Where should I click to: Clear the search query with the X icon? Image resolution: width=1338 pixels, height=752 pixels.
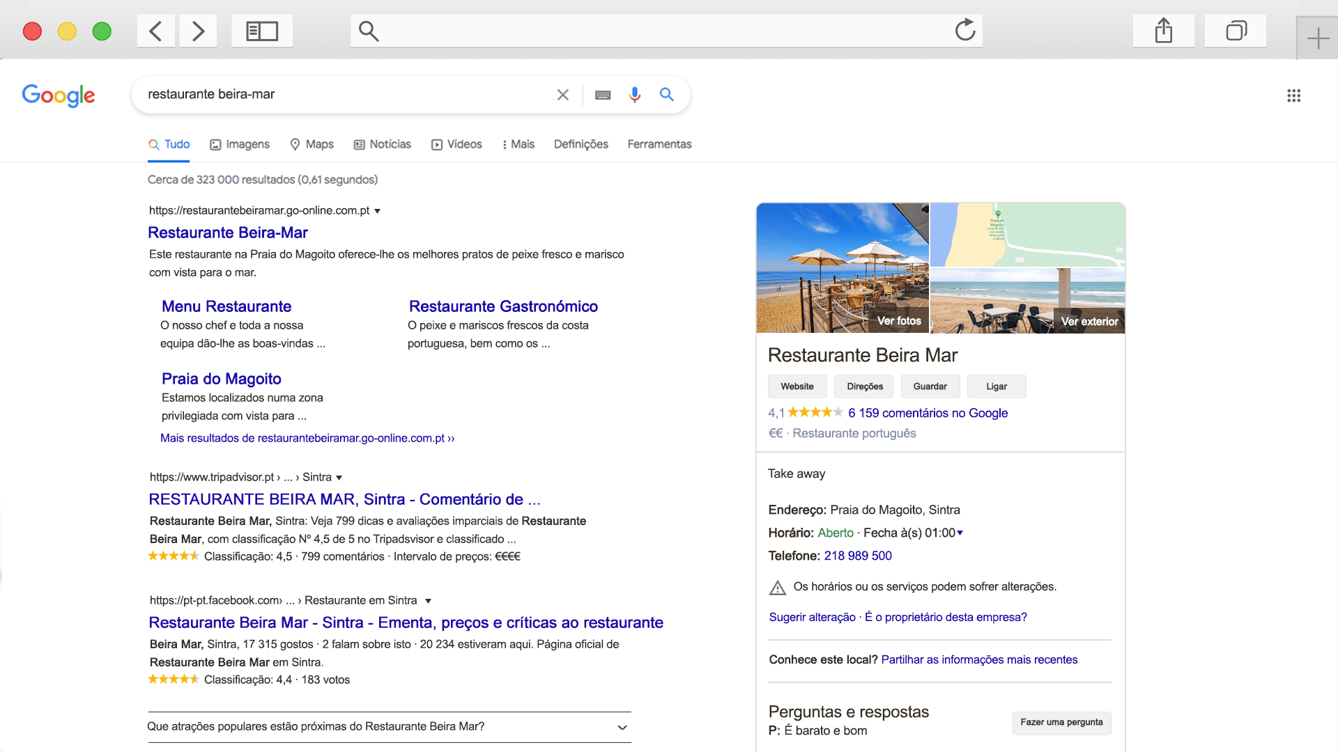pyautogui.click(x=562, y=95)
